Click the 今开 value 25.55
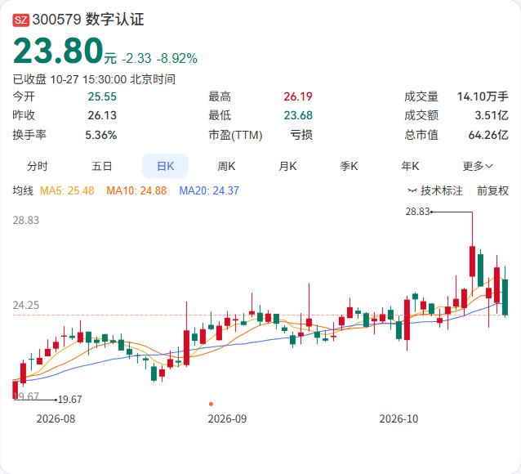The width and height of the screenshot is (521, 474). tap(102, 96)
